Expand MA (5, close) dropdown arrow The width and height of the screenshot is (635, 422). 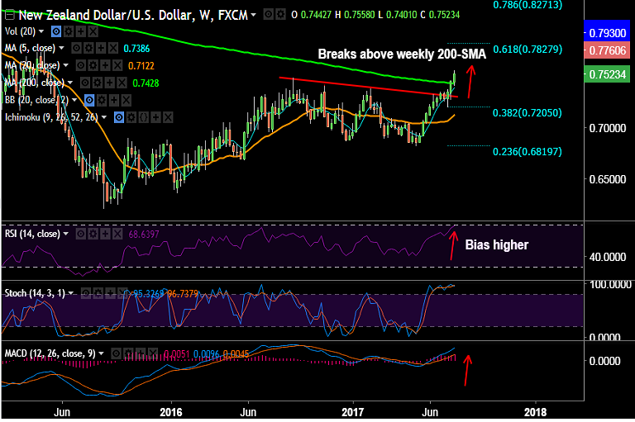point(61,48)
